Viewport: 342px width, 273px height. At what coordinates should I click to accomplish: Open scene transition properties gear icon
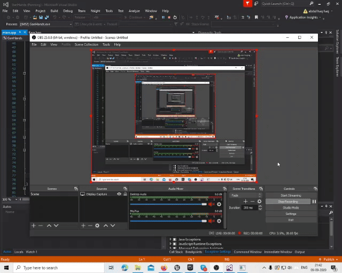[260, 201]
